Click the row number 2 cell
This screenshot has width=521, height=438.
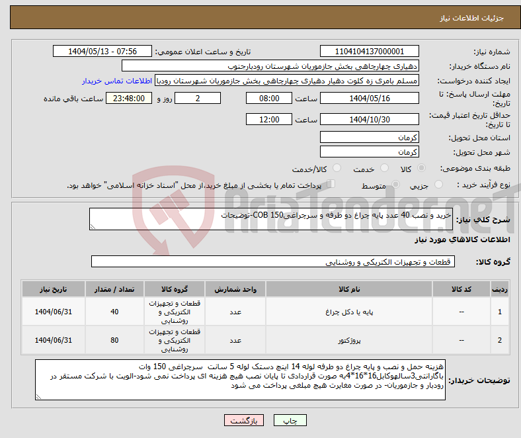coord(499,340)
